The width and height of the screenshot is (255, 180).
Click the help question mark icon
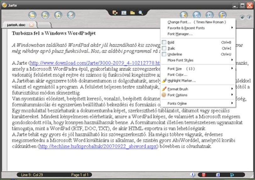point(249,17)
